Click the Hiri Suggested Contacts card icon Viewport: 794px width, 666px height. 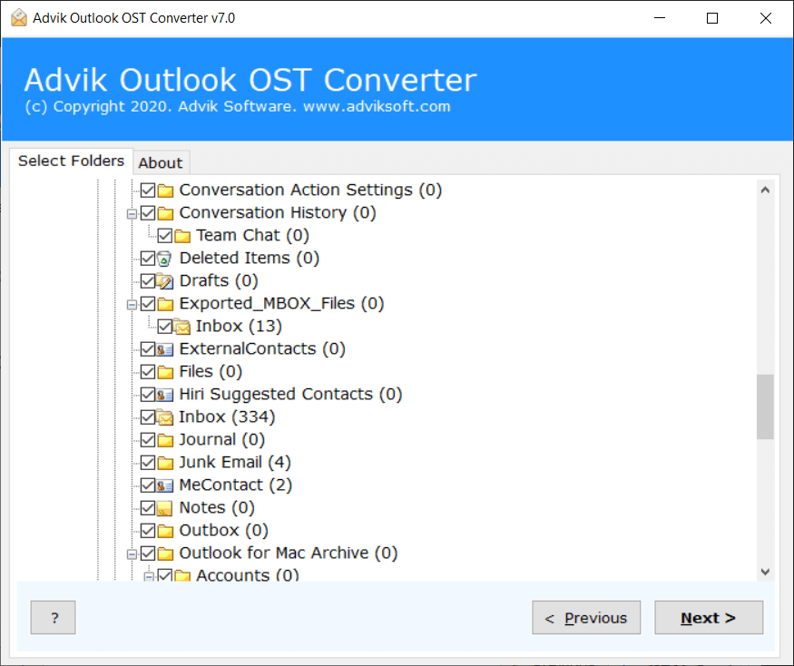pyautogui.click(x=165, y=395)
